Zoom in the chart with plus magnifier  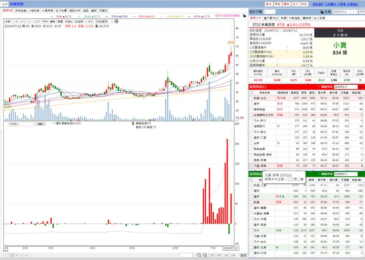pyautogui.click(x=205, y=256)
